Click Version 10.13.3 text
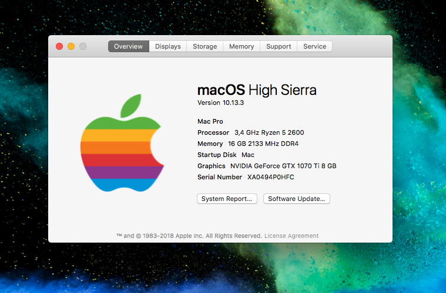Viewport: 446px width, 293px height. click(220, 103)
